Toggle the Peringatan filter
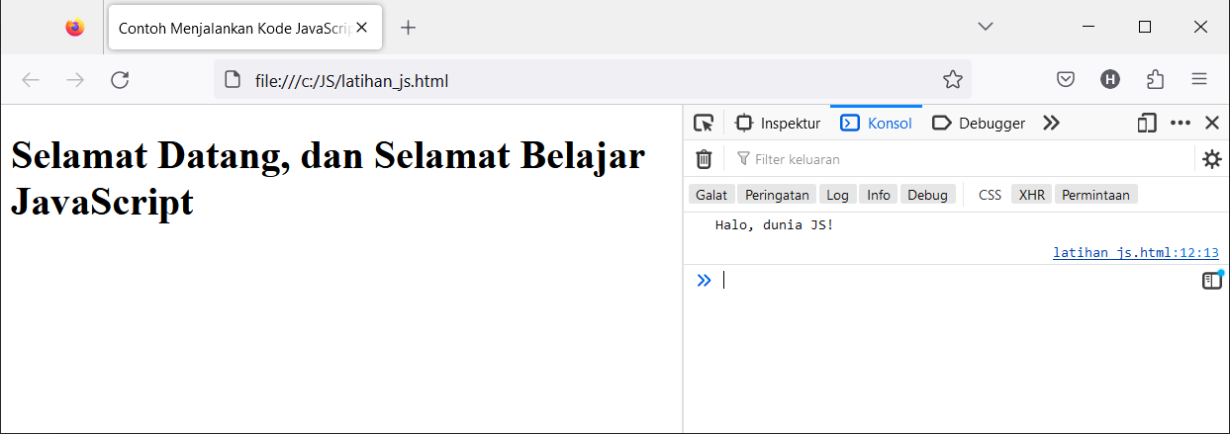 coord(778,195)
